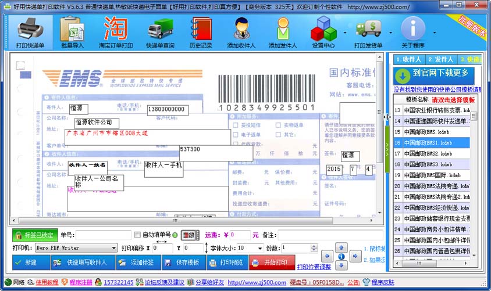Click the blue info icon between arrows
Viewport: 491px width, 291px height.
pos(341,257)
